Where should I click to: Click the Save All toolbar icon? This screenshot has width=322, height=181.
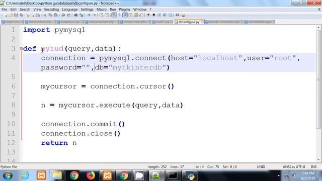click(22, 15)
